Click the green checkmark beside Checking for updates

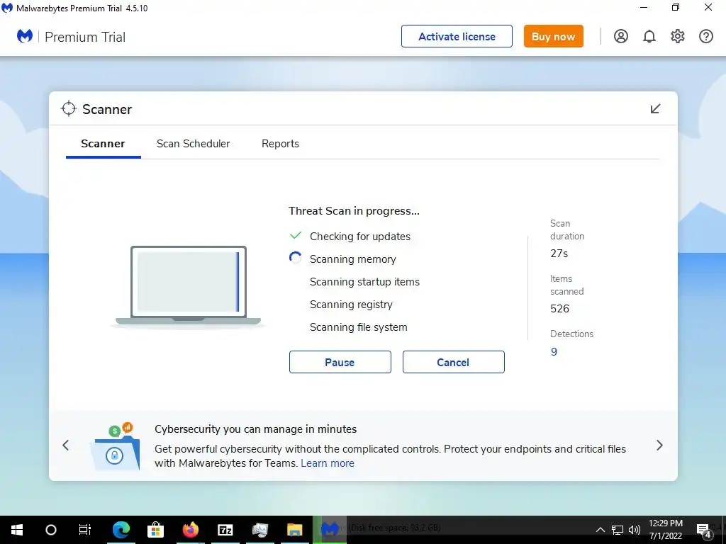coord(296,235)
